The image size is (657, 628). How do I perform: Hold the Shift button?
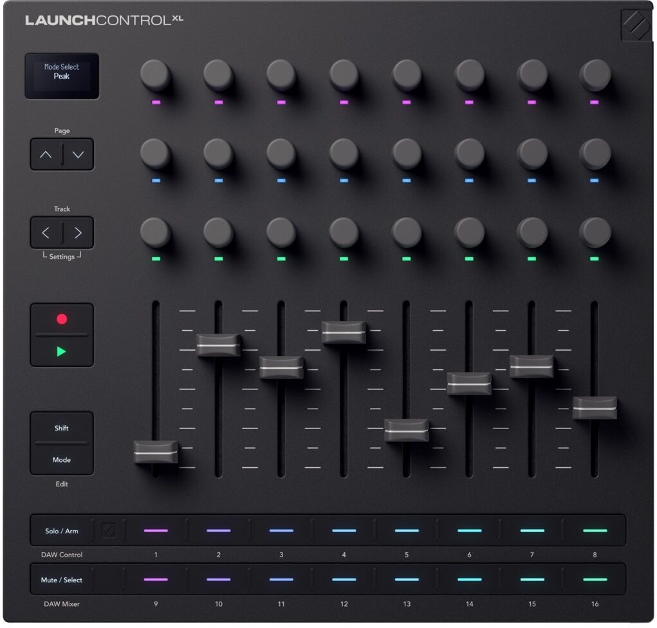pyautogui.click(x=62, y=428)
